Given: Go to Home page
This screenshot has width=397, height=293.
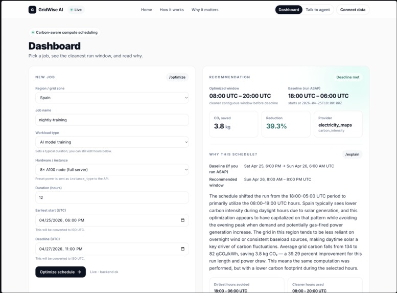Looking at the screenshot, I should coord(146,10).
